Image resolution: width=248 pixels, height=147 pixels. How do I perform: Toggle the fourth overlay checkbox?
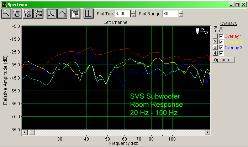tap(221, 53)
